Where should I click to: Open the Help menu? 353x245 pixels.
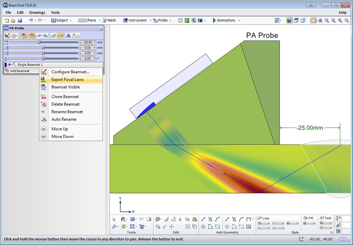pyautogui.click(x=343, y=12)
